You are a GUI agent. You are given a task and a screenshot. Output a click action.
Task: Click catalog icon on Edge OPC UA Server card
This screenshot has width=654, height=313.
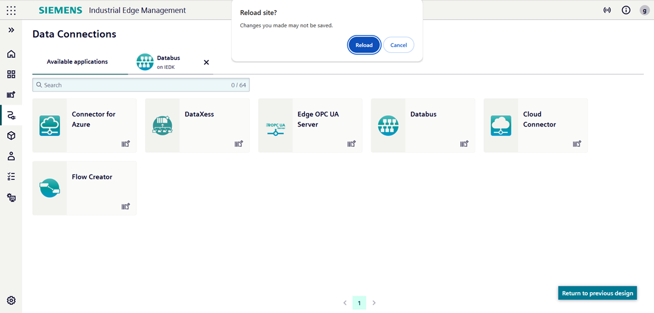(351, 144)
